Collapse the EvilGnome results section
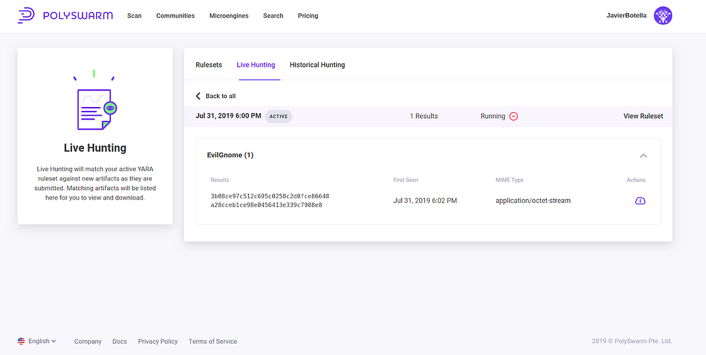706x355 pixels. [644, 155]
